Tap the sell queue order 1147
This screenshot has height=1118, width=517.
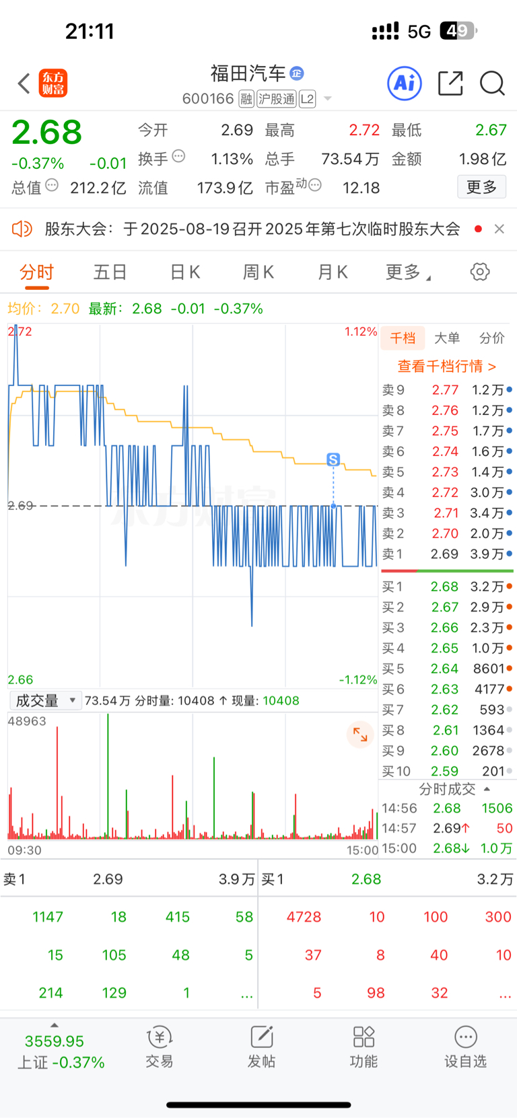click(48, 917)
